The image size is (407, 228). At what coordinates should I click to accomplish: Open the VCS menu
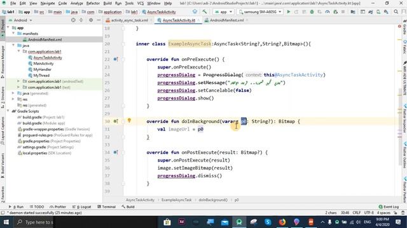141,3
